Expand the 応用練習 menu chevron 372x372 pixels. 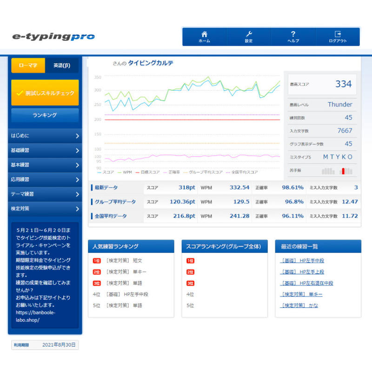click(x=77, y=180)
